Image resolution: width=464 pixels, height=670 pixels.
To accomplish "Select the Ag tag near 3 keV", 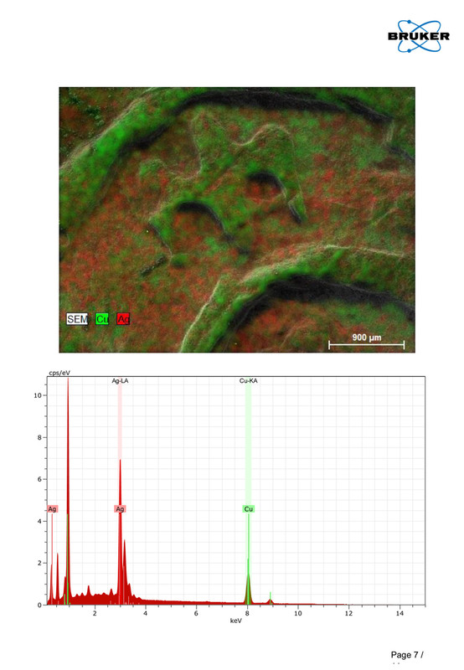I will click(x=120, y=509).
